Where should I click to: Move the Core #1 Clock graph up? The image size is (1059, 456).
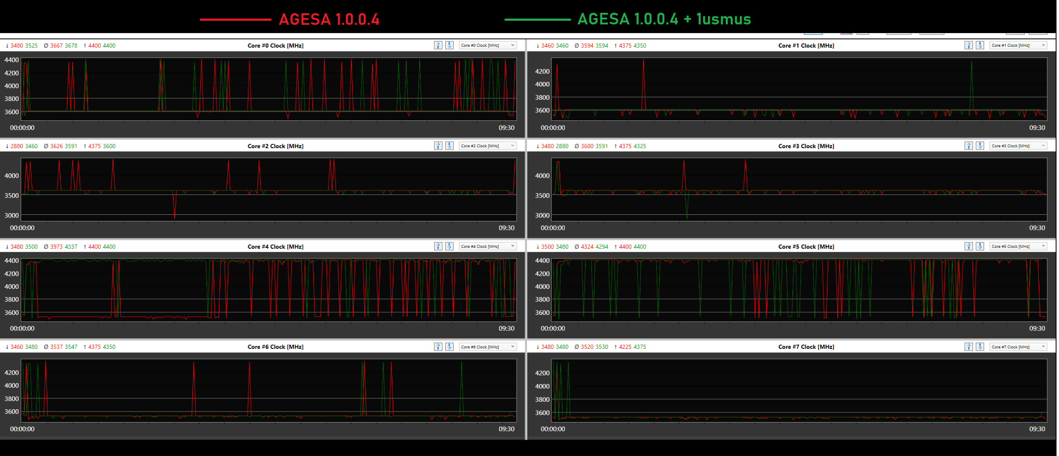[969, 45]
